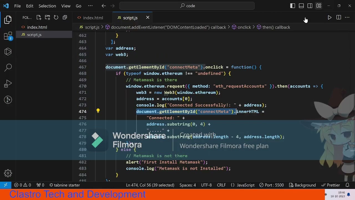
Task: Switch to the index.html tab
Action: pos(93,18)
